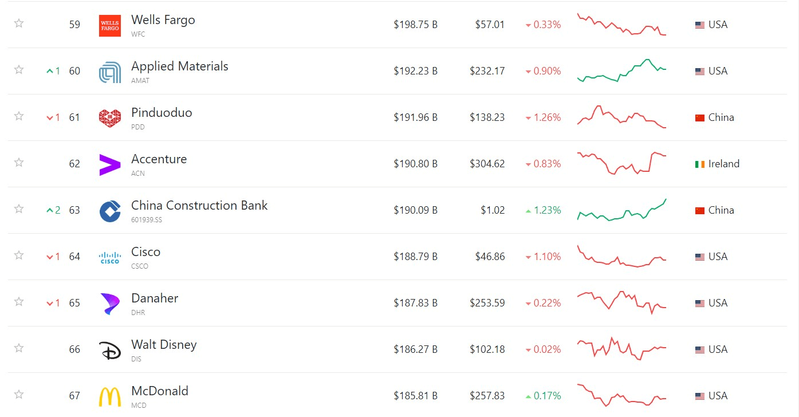Click the Applied Materials logo icon

pyautogui.click(x=110, y=72)
